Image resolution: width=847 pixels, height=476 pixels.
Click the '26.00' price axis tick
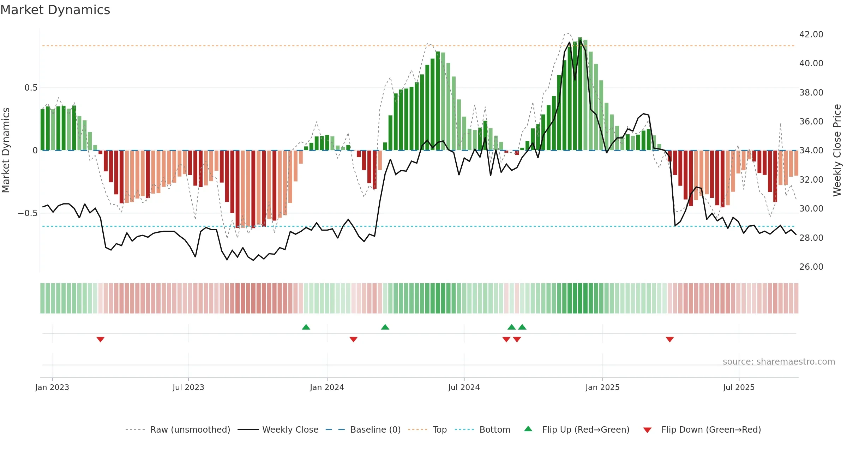pyautogui.click(x=811, y=267)
